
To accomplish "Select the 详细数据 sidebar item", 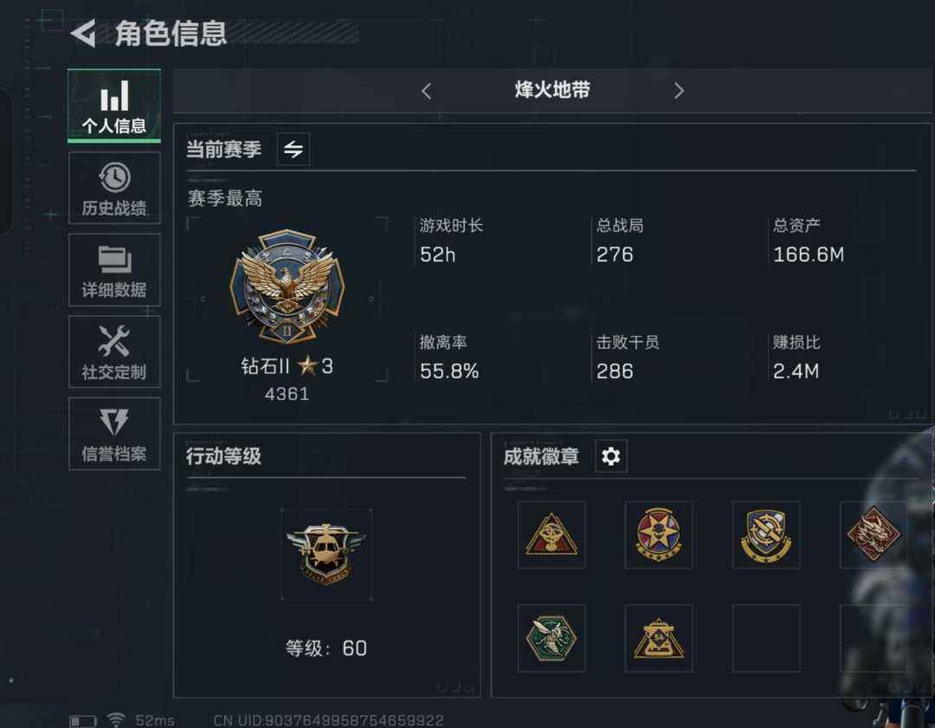I will [114, 269].
